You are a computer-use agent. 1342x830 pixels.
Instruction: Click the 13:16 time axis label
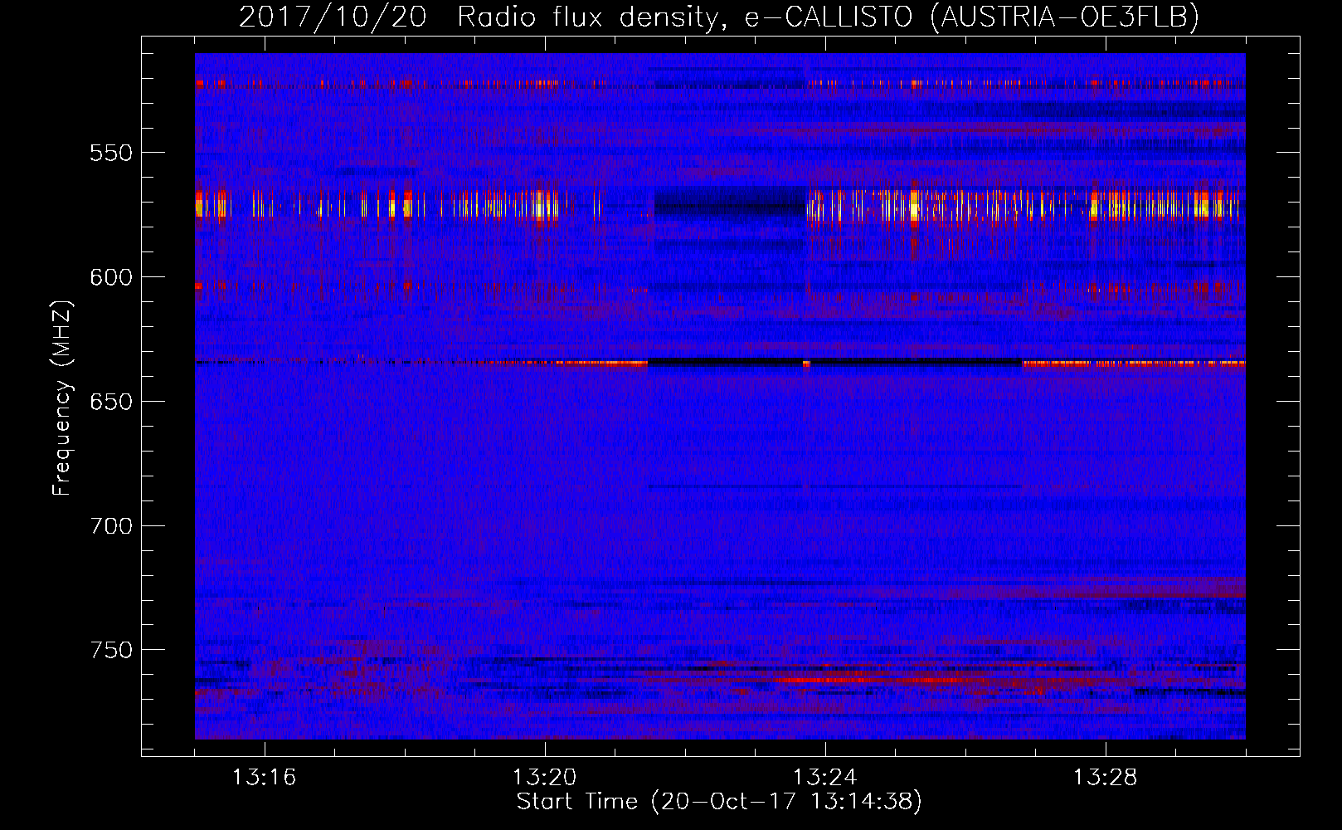[264, 778]
